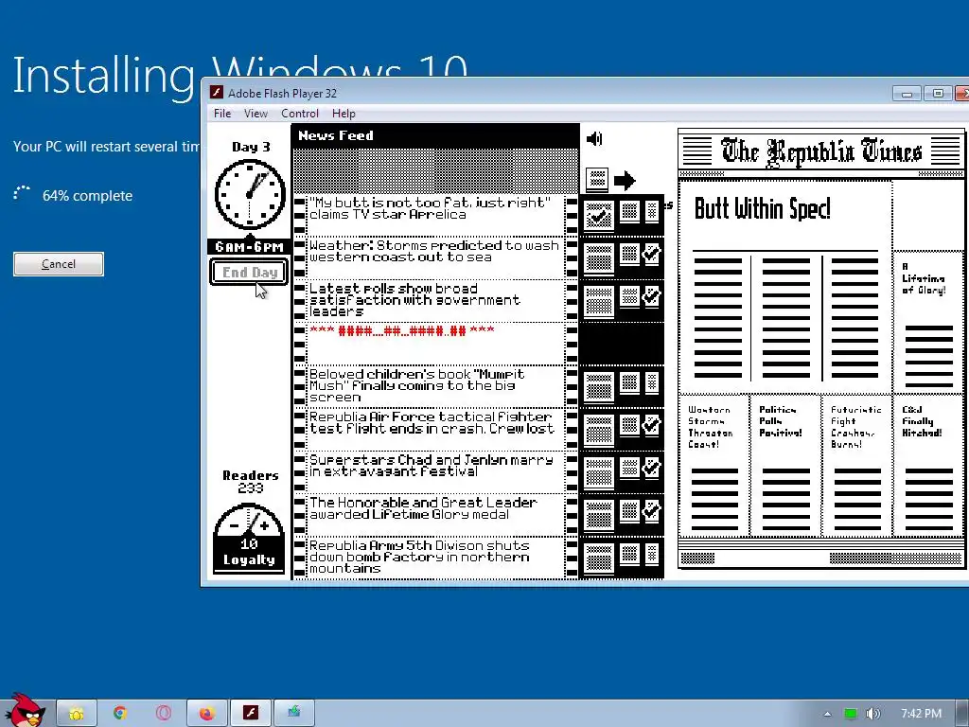969x727 pixels.
Task: Click the '64% complete' installer progress text
Action: (87, 196)
